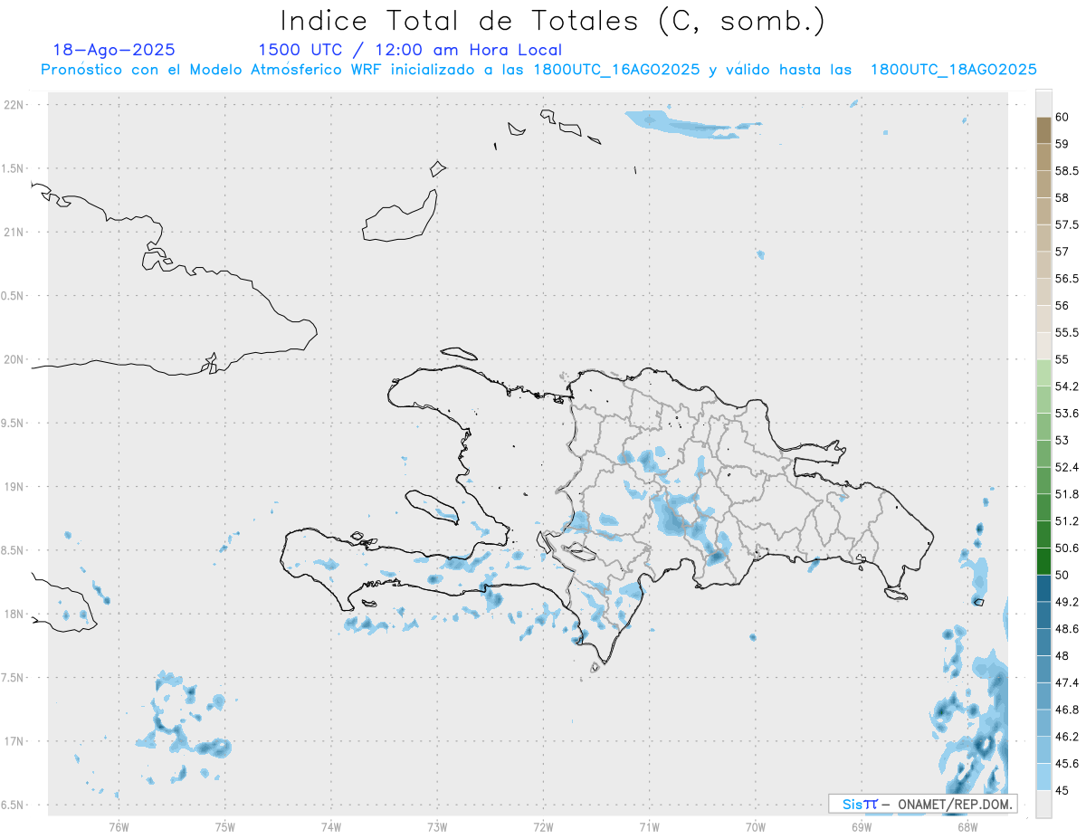The image size is (1086, 839).
Task: Click the "72W" longitude label
Action: 543,826
